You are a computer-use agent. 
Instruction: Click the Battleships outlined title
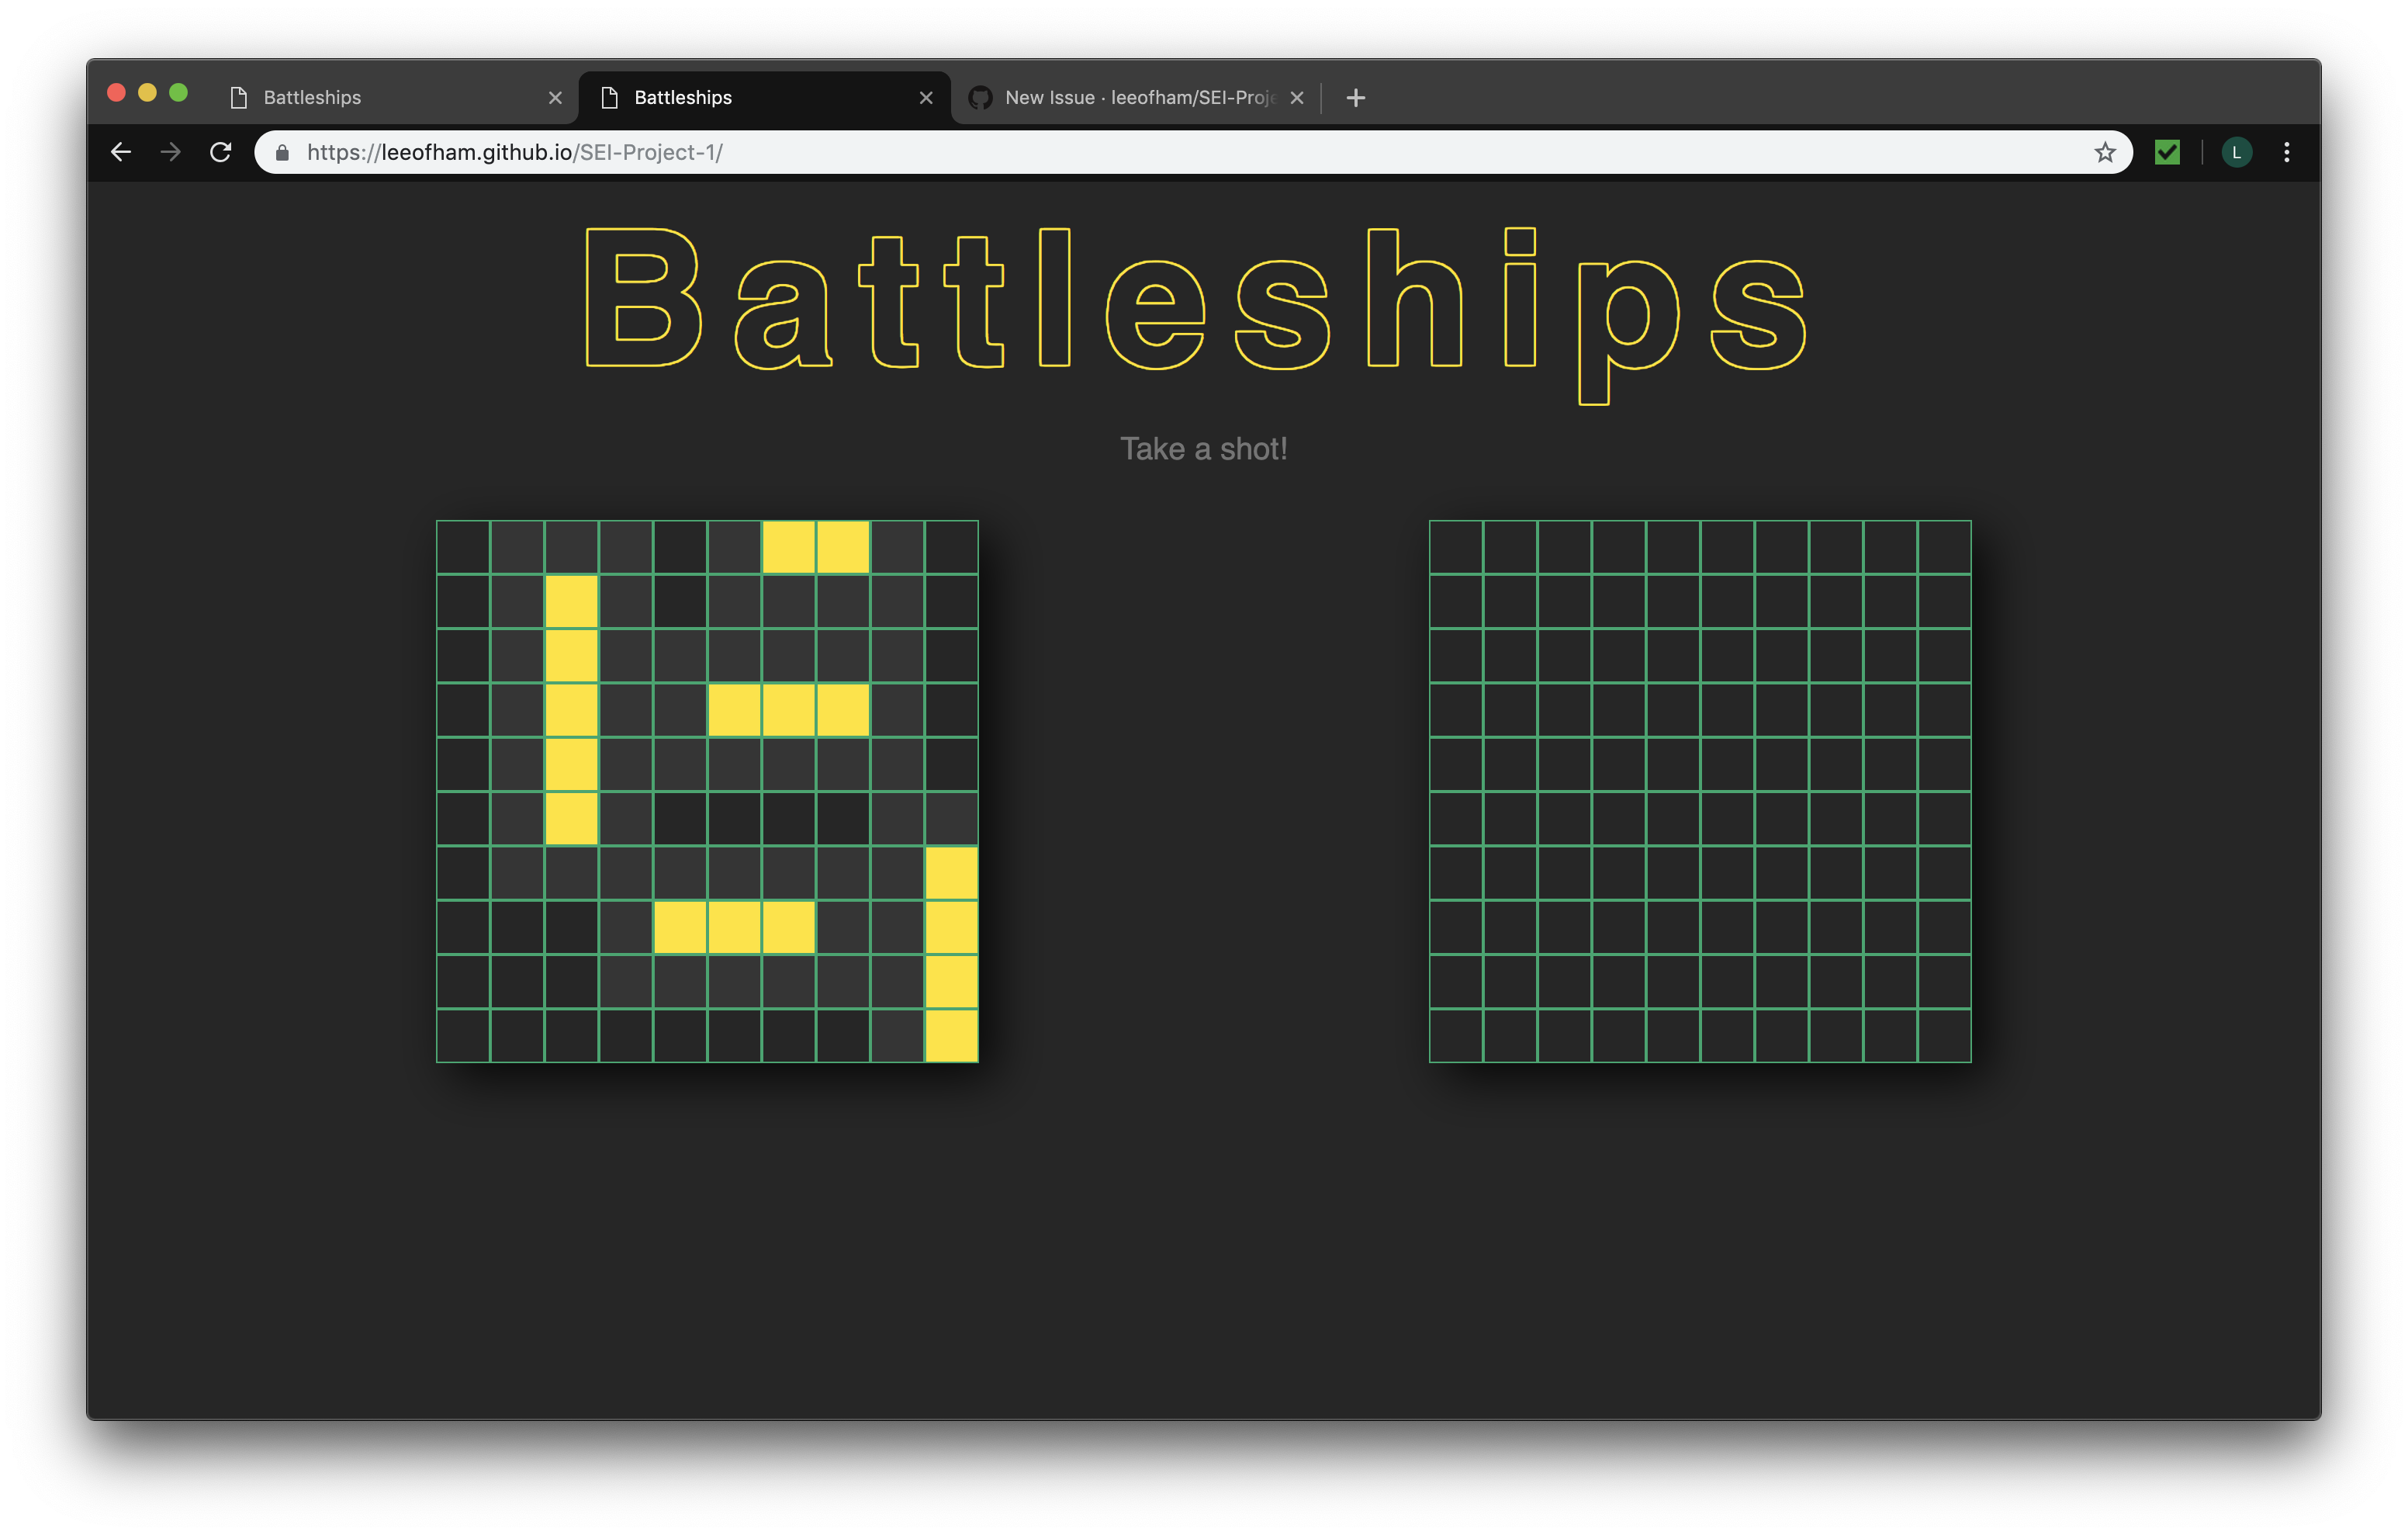[x=1196, y=300]
